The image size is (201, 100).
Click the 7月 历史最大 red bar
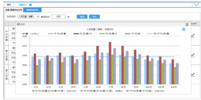click(x=110, y=62)
